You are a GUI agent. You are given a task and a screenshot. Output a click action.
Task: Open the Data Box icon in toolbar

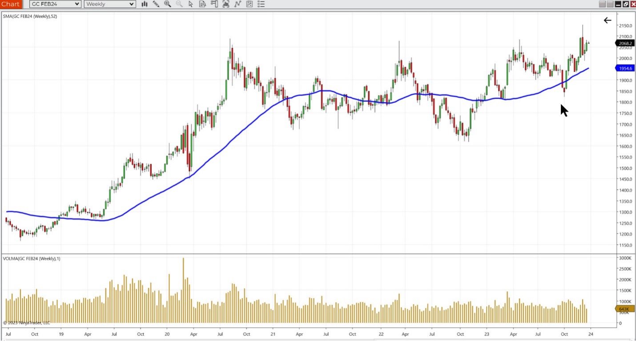coord(202,4)
